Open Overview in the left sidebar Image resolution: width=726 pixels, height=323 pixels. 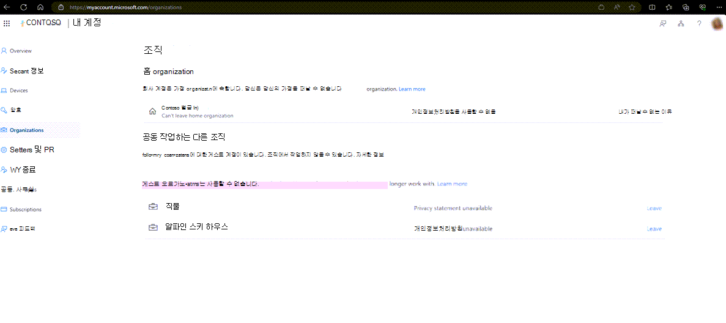pyautogui.click(x=20, y=51)
